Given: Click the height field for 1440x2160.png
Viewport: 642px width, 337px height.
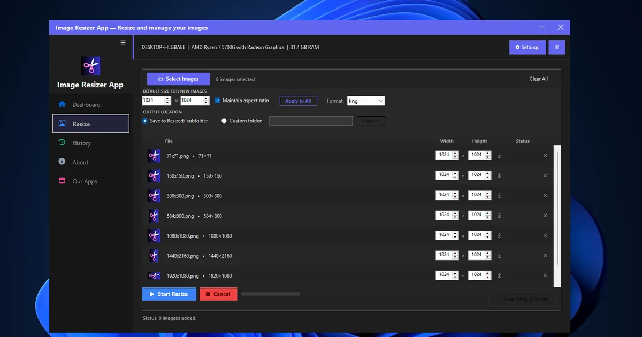Looking at the screenshot, I should click(x=476, y=256).
